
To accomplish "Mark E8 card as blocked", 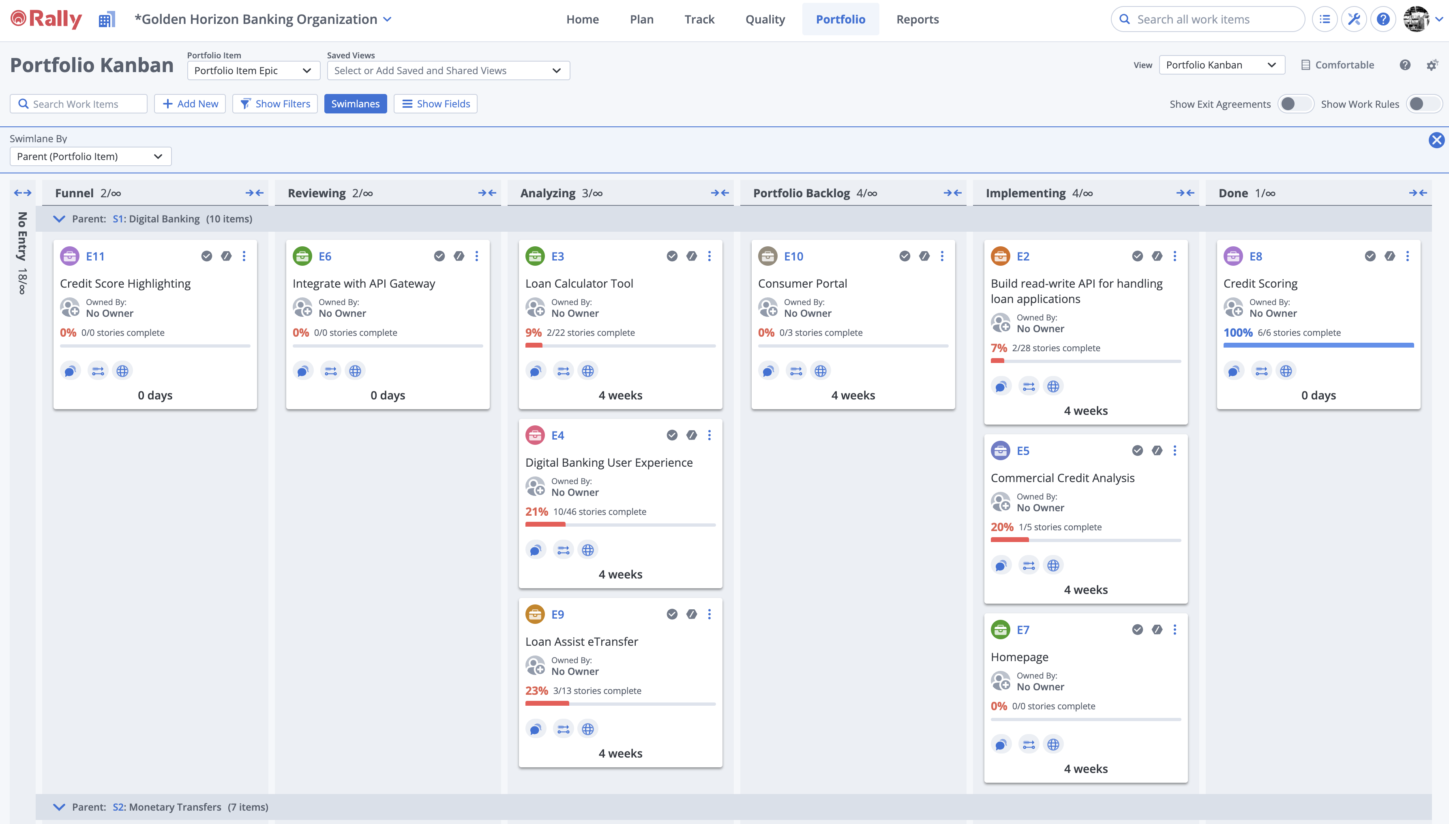I will (x=1389, y=256).
